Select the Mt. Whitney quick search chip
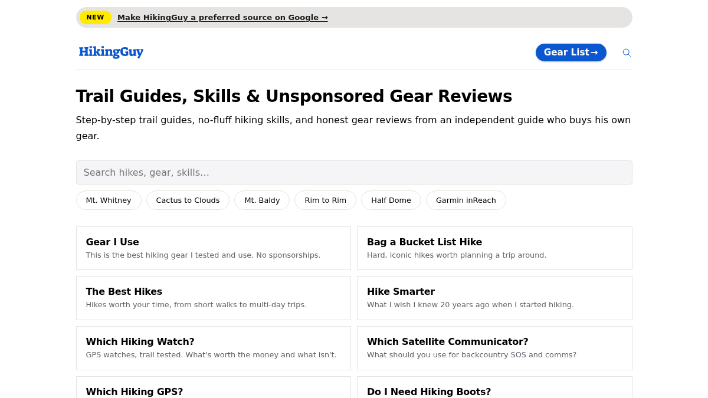The width and height of the screenshot is (708, 398). click(x=109, y=200)
